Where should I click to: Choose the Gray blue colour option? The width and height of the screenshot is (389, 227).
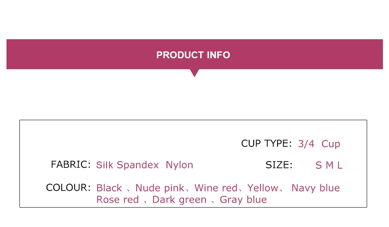(244, 200)
